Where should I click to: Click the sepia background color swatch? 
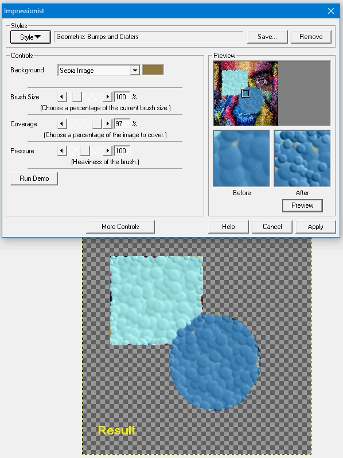click(x=153, y=70)
